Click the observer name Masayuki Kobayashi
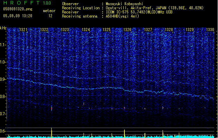The height and width of the screenshot is (138, 218). coord(124,4)
